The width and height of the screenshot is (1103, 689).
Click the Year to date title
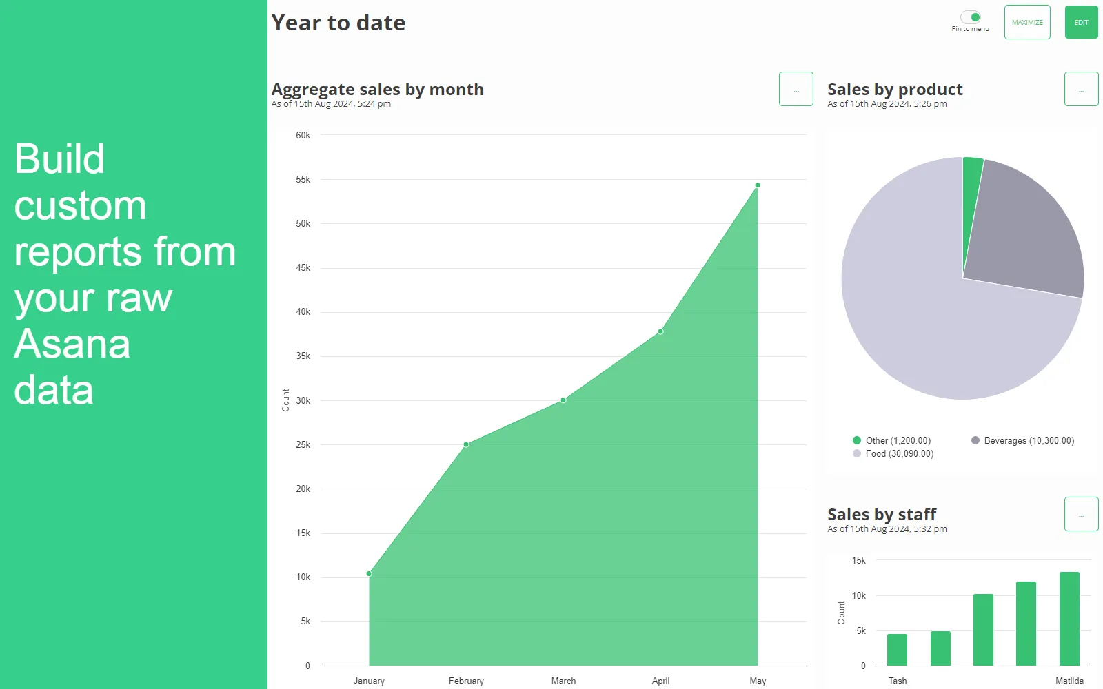(x=338, y=23)
